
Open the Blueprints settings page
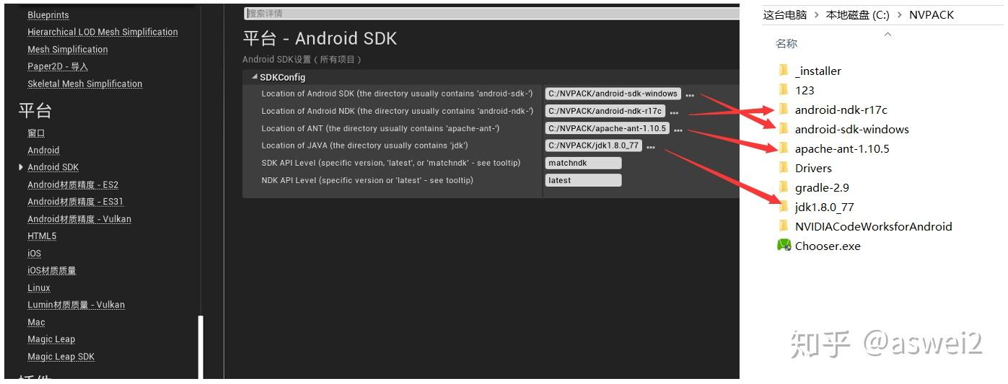[x=48, y=15]
